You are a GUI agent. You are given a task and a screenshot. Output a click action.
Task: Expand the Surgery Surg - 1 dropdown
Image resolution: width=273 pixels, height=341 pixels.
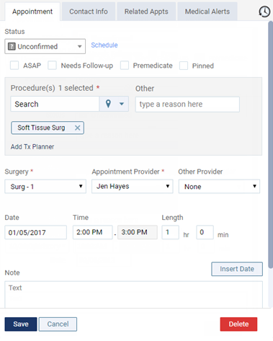45,187
